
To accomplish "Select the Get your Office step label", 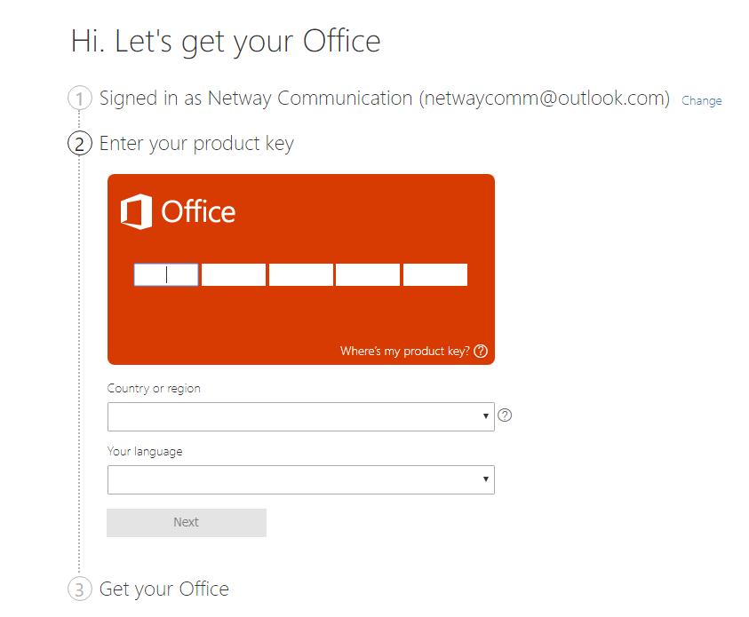I will [x=163, y=589].
